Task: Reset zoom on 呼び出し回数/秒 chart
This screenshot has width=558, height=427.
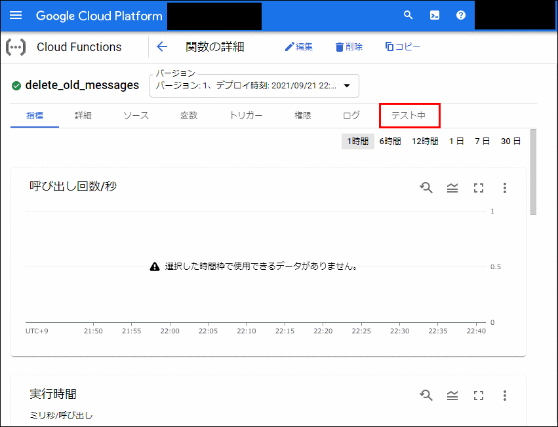Action: click(x=426, y=188)
